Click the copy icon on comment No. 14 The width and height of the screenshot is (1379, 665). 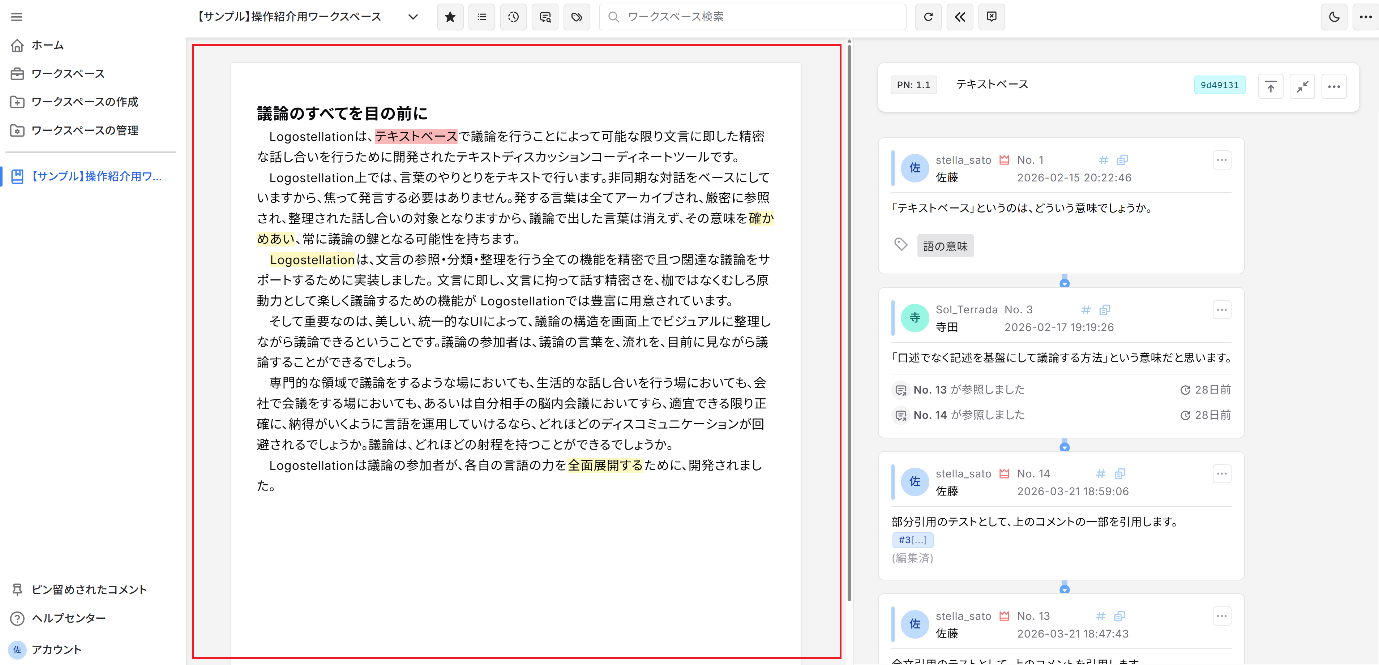tap(1119, 474)
